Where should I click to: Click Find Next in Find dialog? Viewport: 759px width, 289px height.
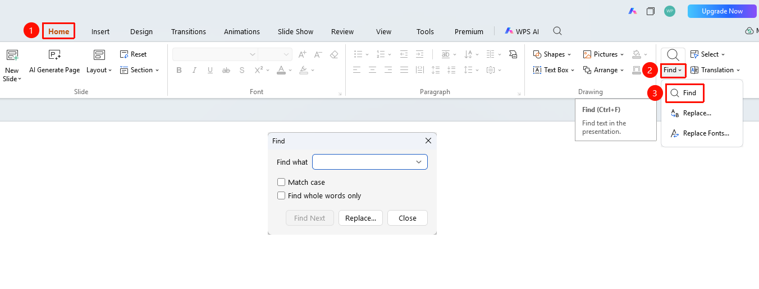click(310, 218)
